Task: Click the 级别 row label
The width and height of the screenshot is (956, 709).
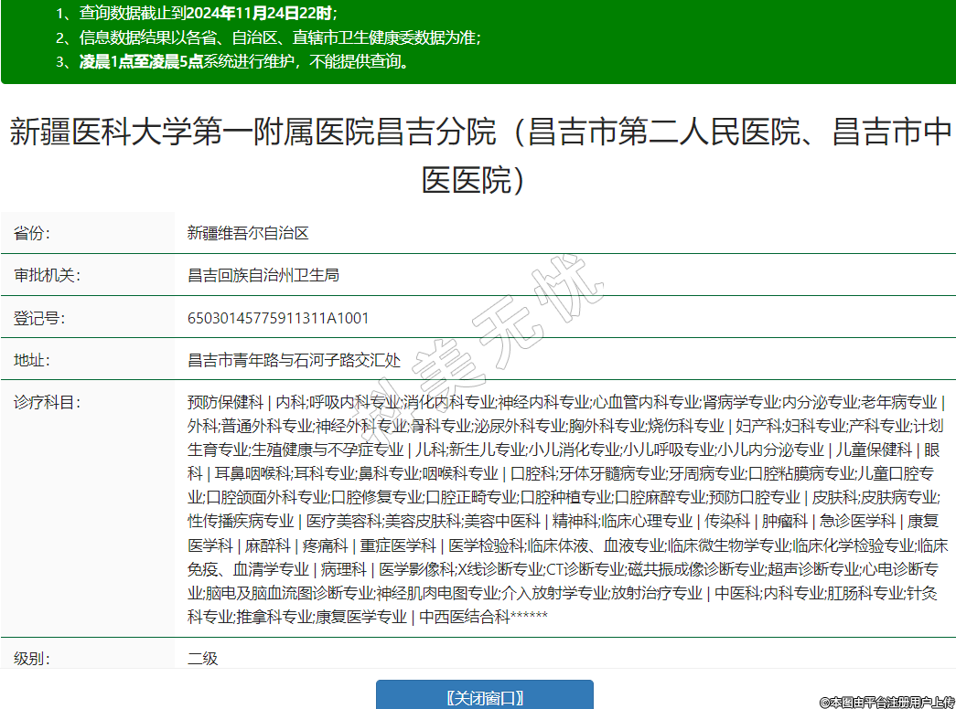Action: pos(32,658)
